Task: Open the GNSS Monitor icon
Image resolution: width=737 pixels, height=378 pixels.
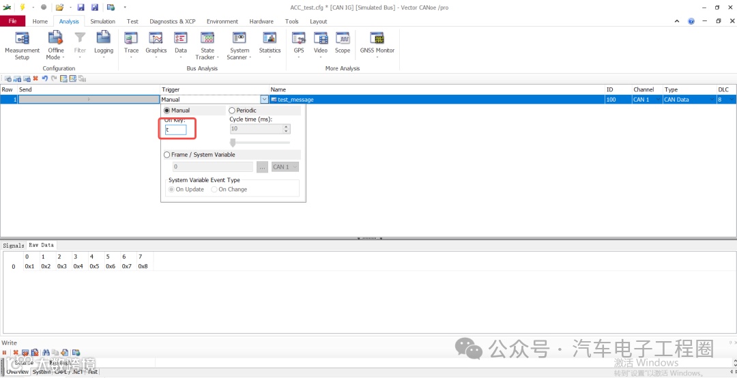Action: click(377, 38)
